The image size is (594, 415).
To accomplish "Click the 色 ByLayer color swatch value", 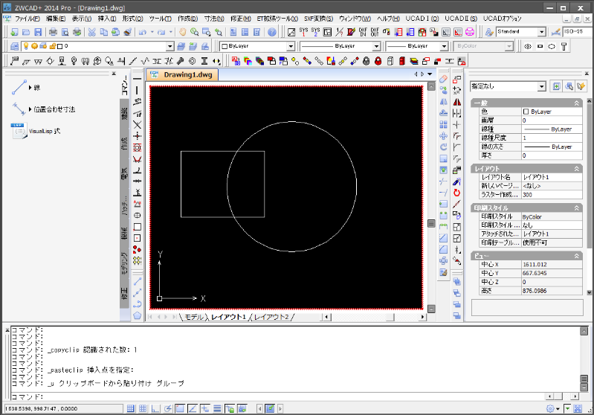I will pos(552,112).
